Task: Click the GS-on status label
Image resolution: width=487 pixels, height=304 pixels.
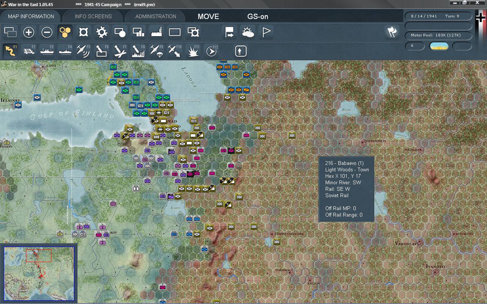Action: 258,17
